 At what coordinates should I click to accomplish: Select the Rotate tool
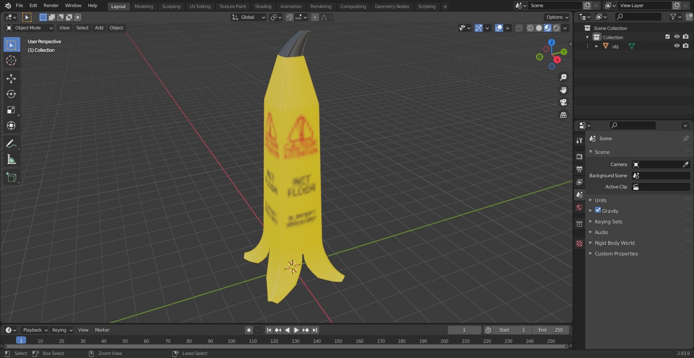[x=11, y=94]
